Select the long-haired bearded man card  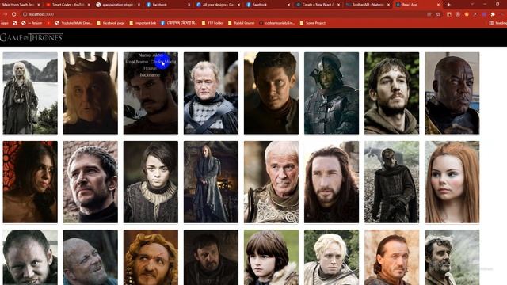(331, 182)
